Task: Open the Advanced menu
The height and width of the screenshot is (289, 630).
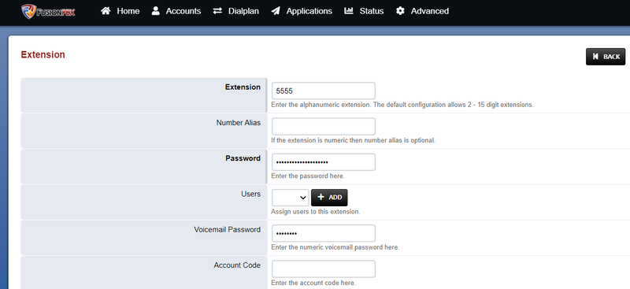Action: pos(422,11)
